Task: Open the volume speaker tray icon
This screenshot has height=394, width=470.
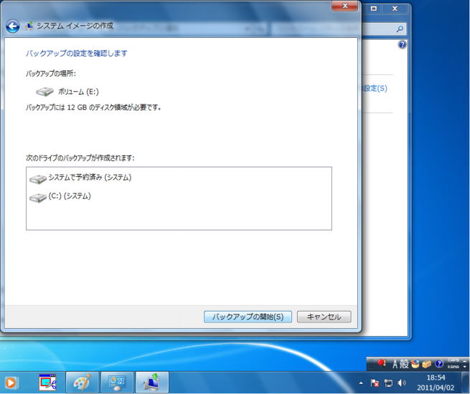Action: coord(402,383)
